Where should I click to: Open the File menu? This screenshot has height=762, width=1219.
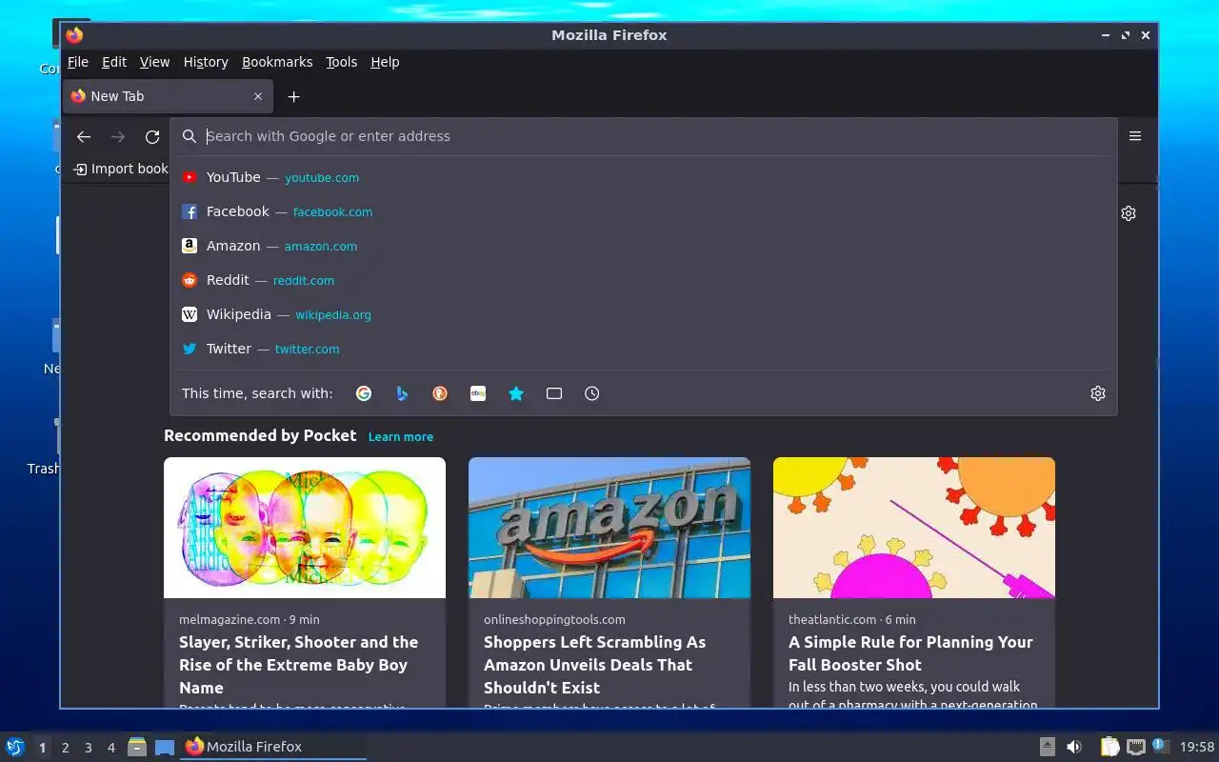click(x=78, y=62)
